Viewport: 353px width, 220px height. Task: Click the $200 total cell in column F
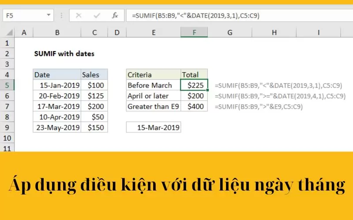pos(194,95)
